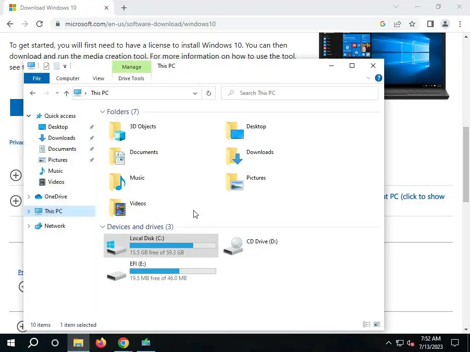Viewport: 470px width, 352px height.
Task: Expand This PC tree node
Action: click(29, 211)
